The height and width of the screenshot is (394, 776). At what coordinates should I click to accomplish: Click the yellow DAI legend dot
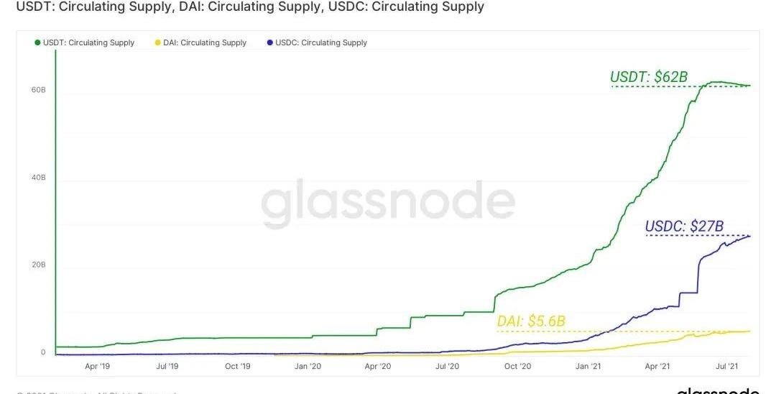157,43
